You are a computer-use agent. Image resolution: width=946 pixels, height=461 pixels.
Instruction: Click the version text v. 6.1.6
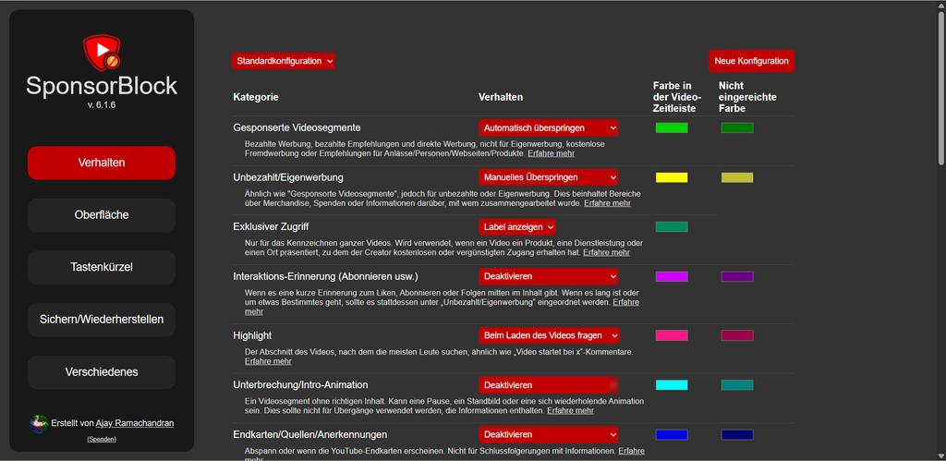coord(102,105)
